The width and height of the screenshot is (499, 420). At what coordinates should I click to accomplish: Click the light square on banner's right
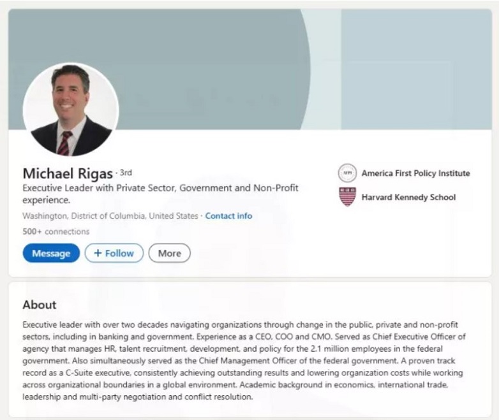pyautogui.click(x=416, y=69)
